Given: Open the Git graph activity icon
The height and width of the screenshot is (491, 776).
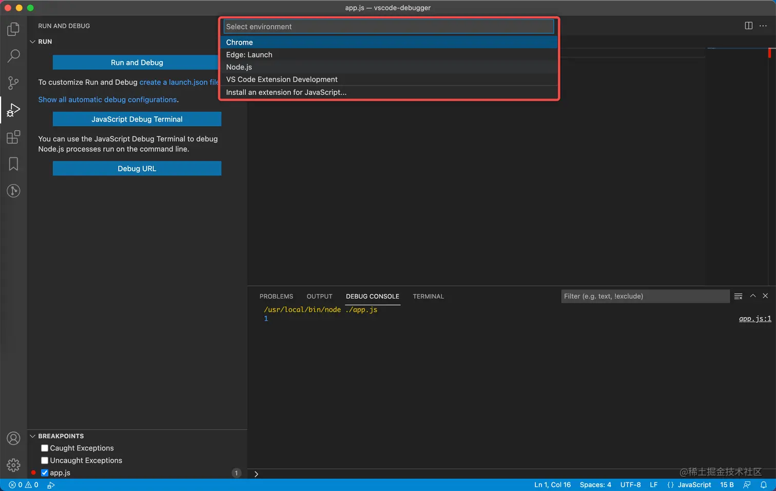Looking at the screenshot, I should [x=13, y=191].
